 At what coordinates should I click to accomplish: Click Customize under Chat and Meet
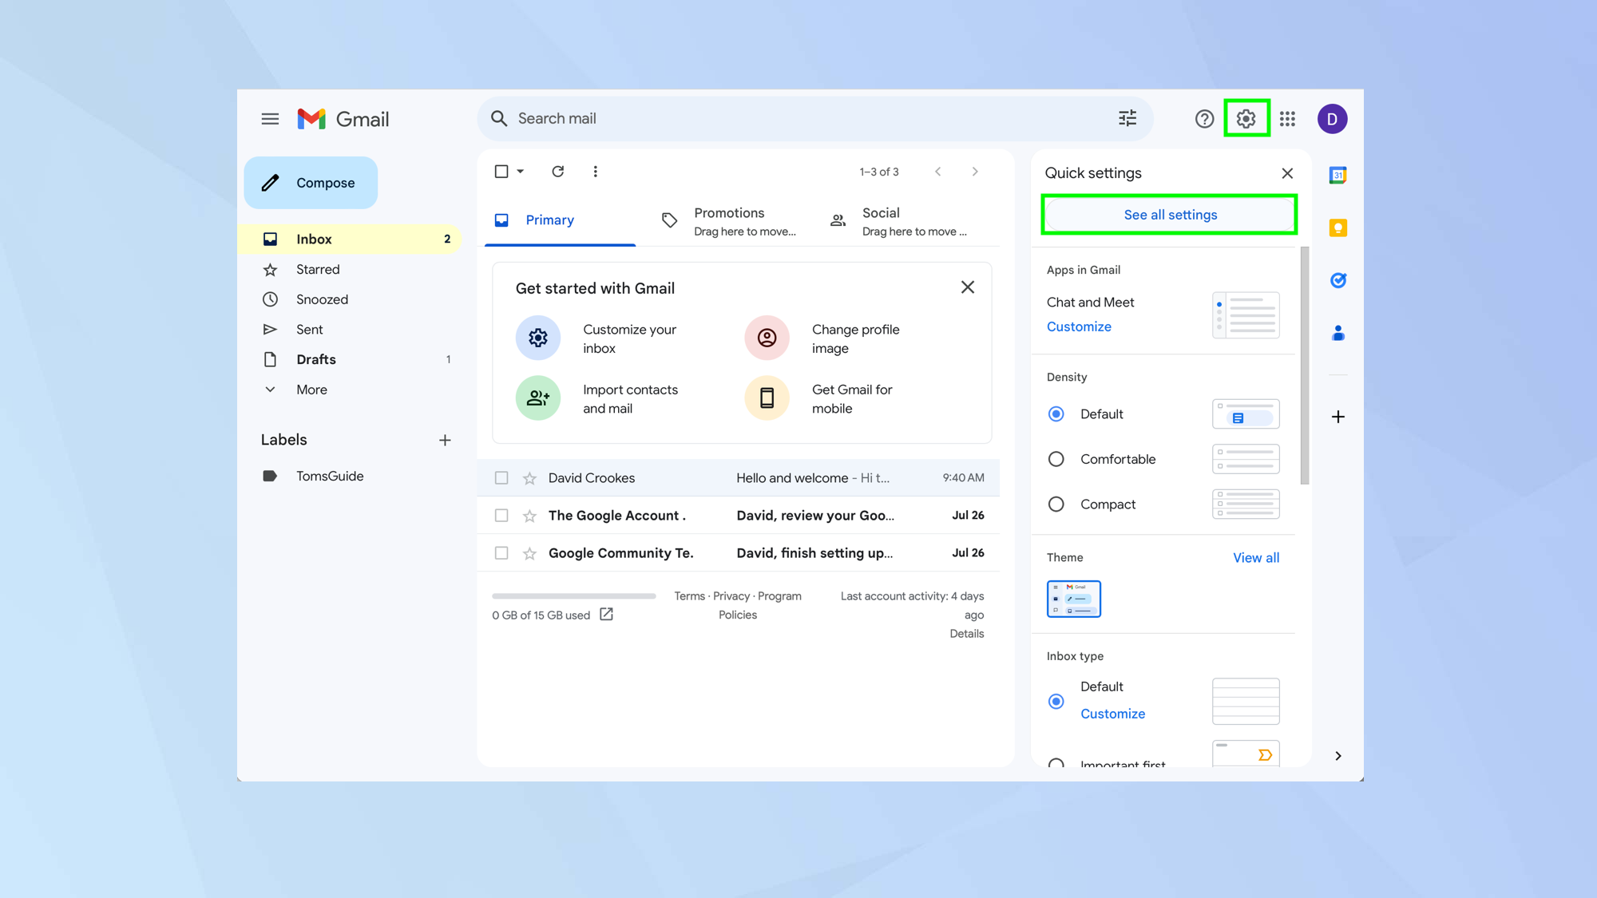[1080, 326]
